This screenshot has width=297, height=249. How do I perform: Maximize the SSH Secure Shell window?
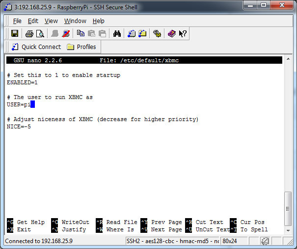(x=264, y=5)
